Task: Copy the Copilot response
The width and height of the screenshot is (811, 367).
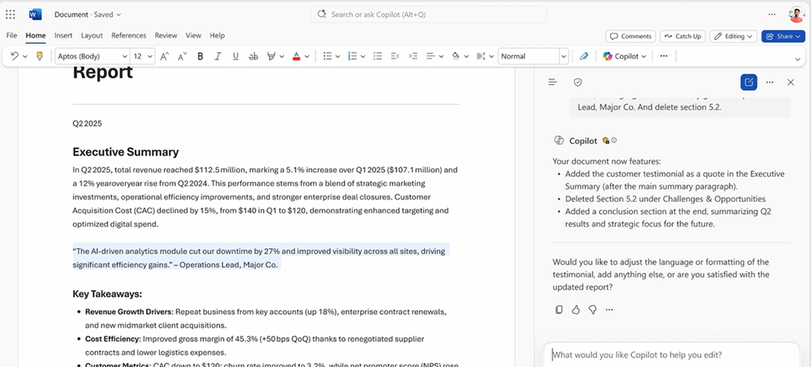Action: tap(559, 309)
